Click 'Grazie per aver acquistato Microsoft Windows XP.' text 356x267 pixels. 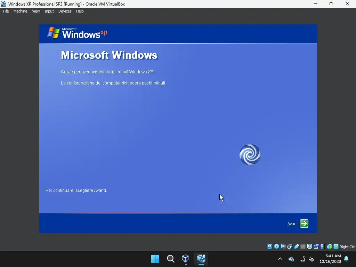[107, 72]
